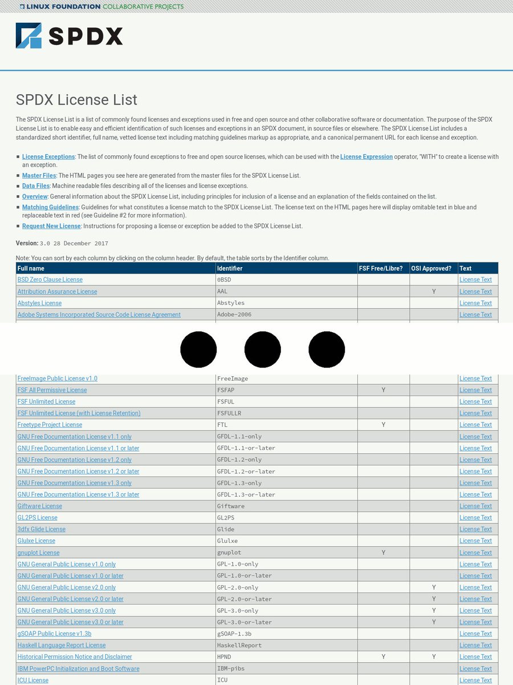Open License Text for the GPL-2.0-only row
The height and width of the screenshot is (685, 513).
click(475, 587)
